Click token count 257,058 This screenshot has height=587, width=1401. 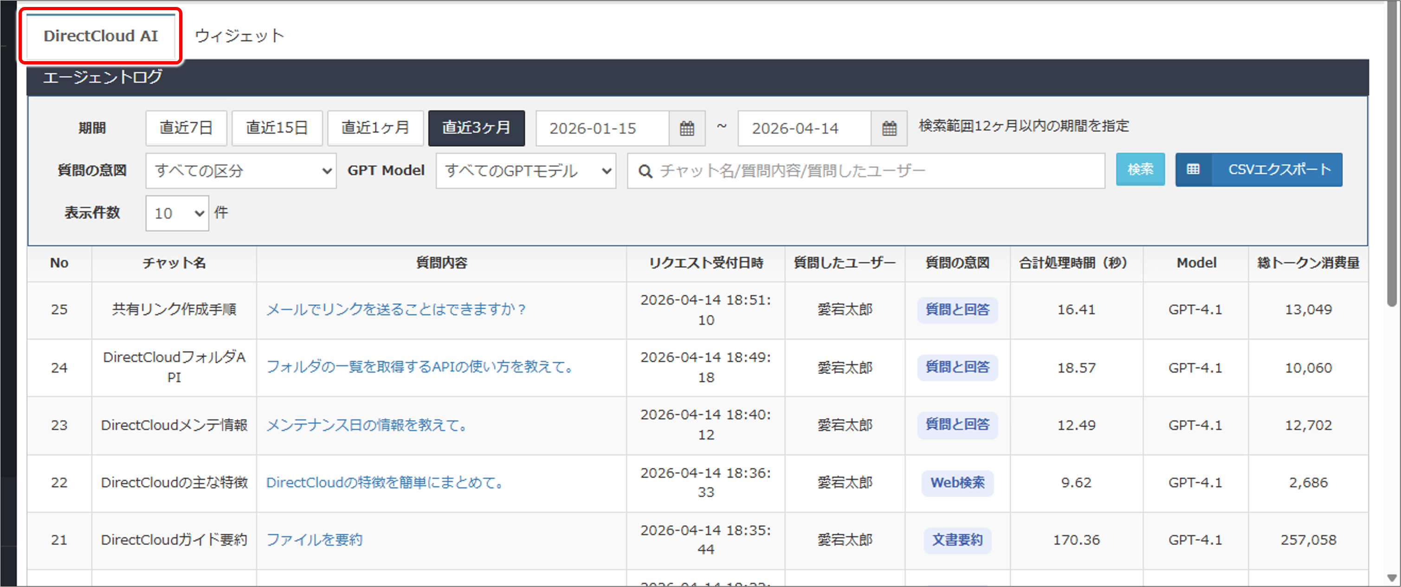click(x=1308, y=540)
